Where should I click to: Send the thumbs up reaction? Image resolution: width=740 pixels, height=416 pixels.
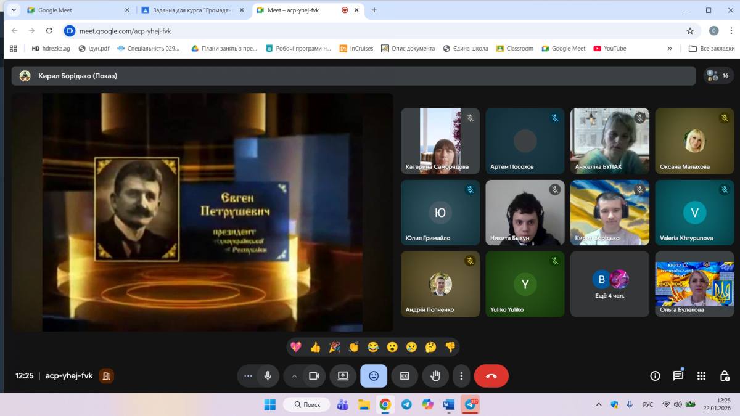(315, 347)
